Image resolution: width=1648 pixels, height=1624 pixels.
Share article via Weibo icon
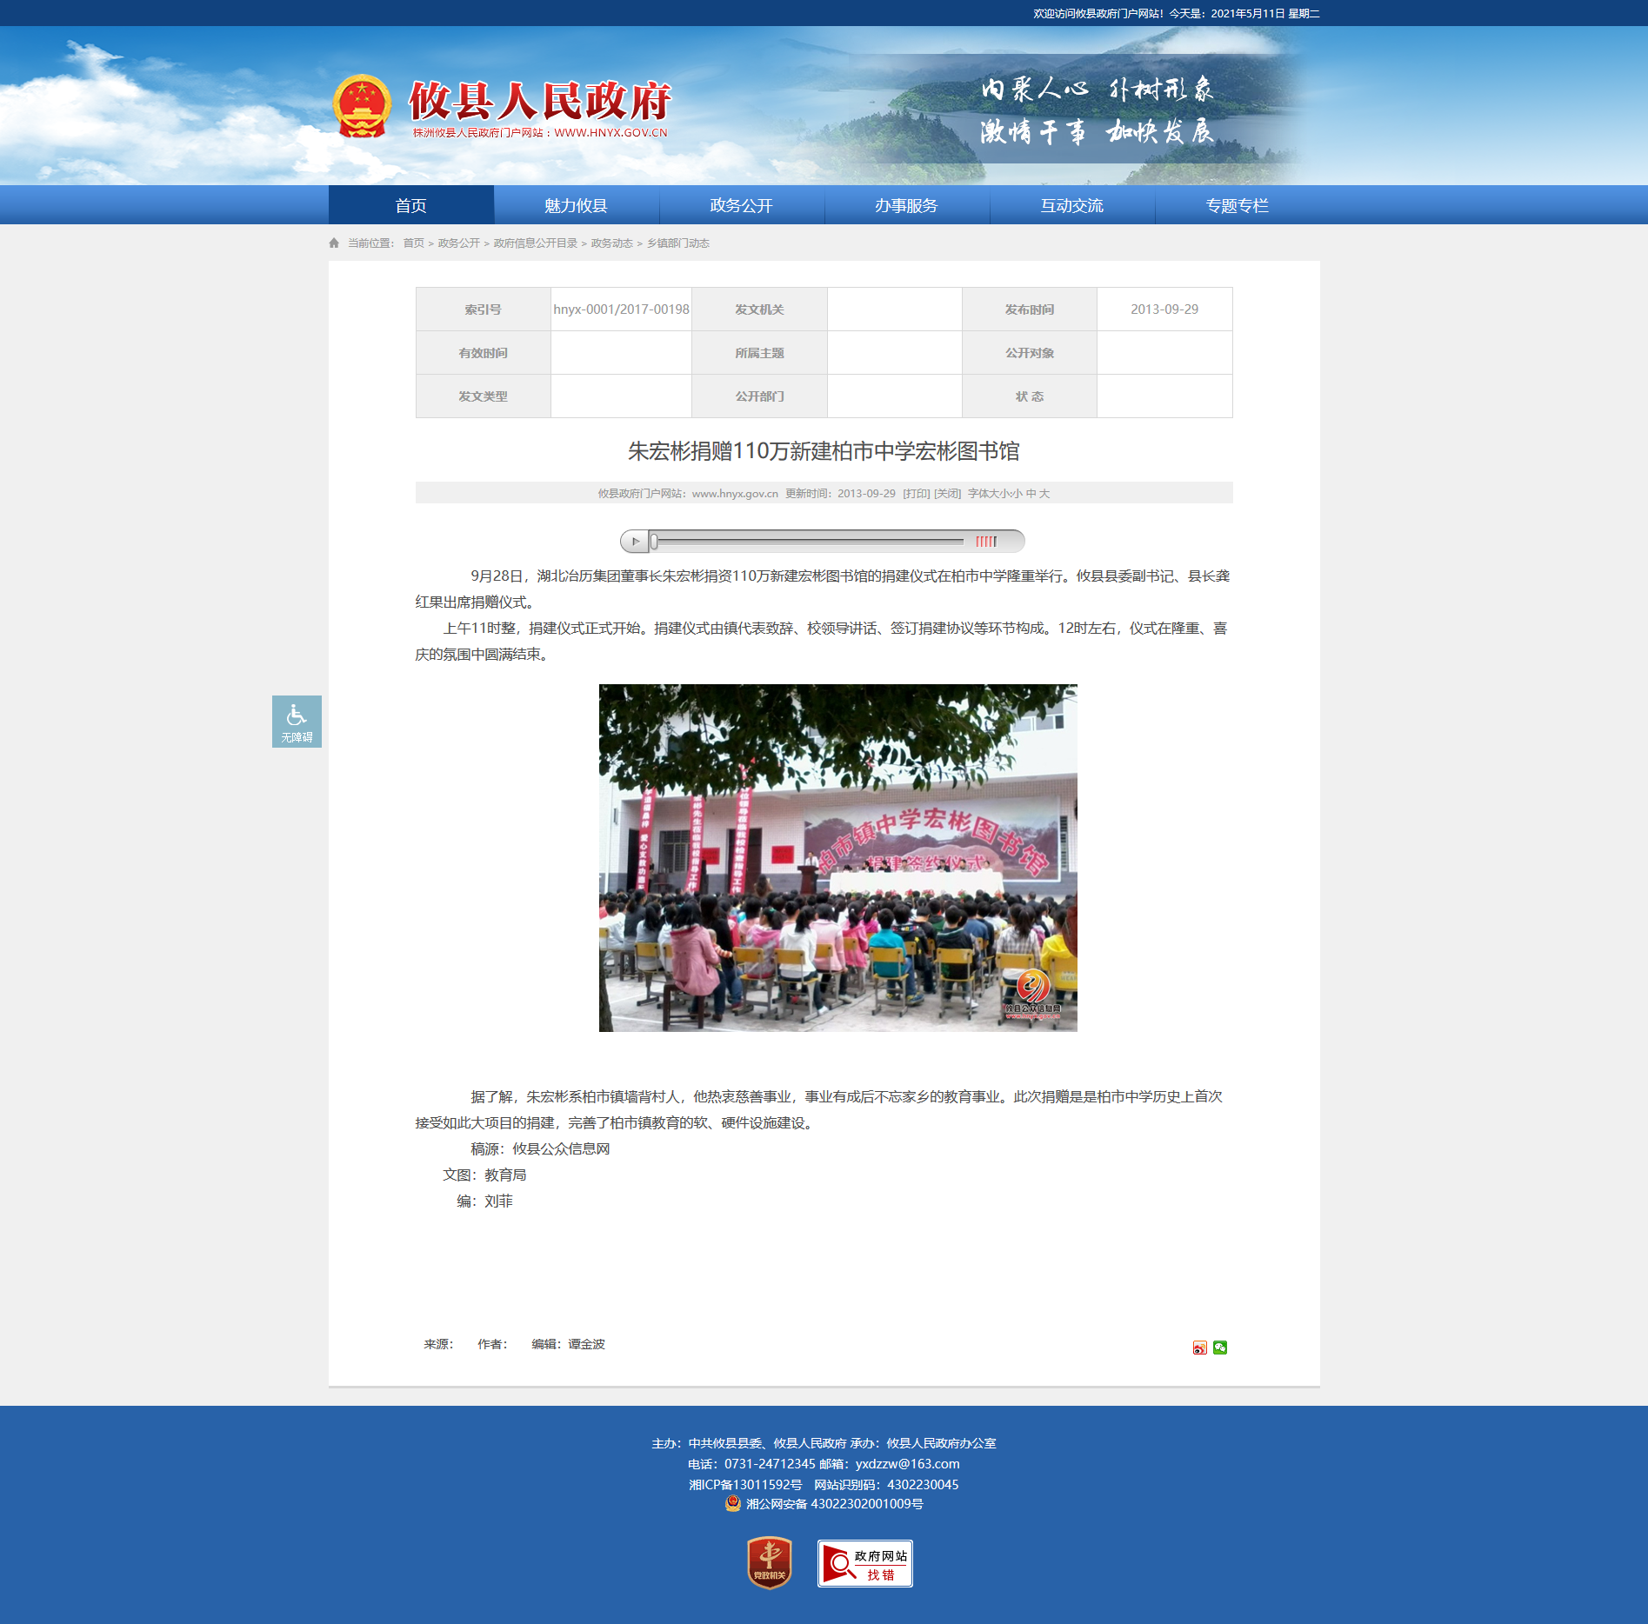(1199, 1348)
